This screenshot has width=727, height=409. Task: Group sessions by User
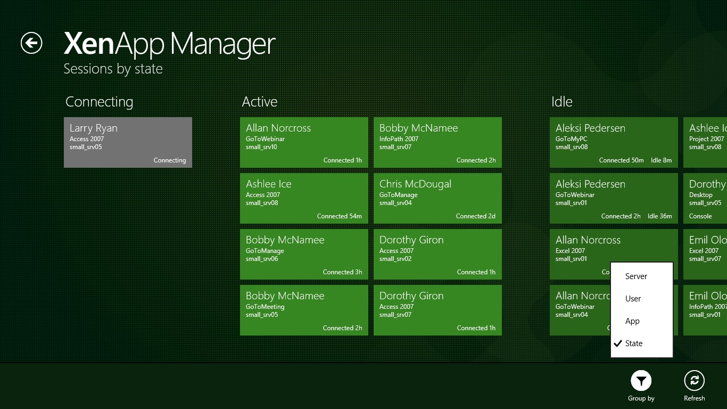tap(633, 298)
